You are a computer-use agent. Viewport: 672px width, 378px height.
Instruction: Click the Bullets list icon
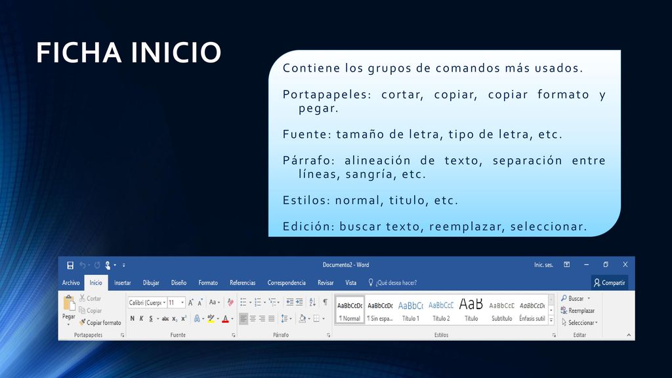[x=243, y=303]
